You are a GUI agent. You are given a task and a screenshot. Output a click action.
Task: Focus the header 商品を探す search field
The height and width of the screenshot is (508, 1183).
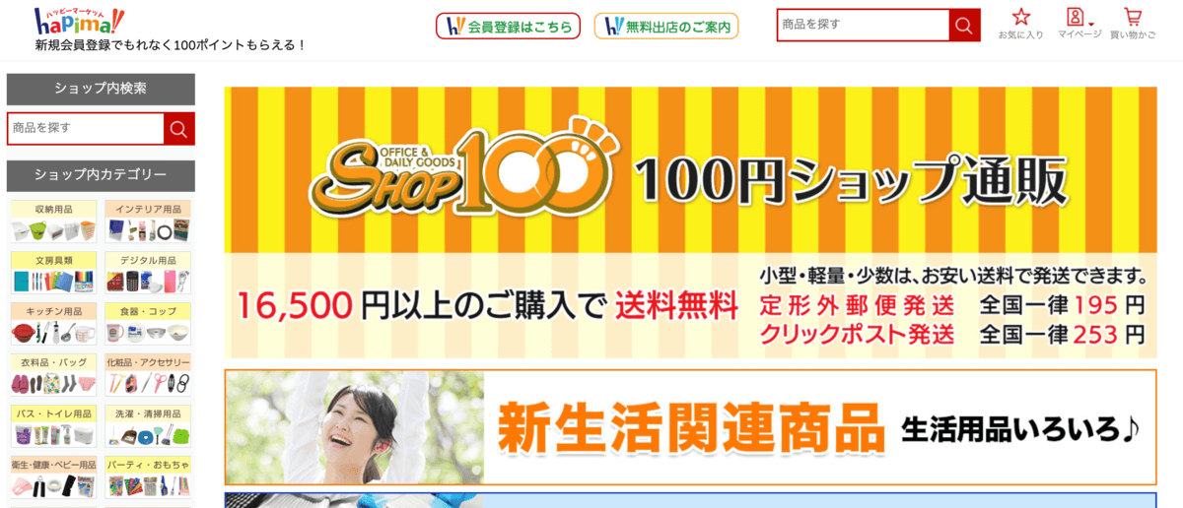click(863, 25)
